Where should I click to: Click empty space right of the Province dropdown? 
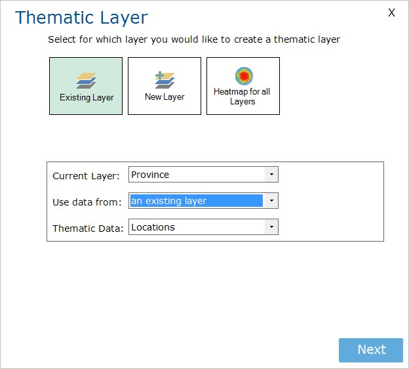331,175
